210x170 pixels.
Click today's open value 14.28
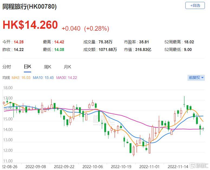point(19,42)
